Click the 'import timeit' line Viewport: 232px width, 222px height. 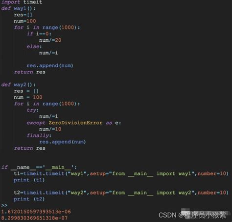click(x=22, y=2)
